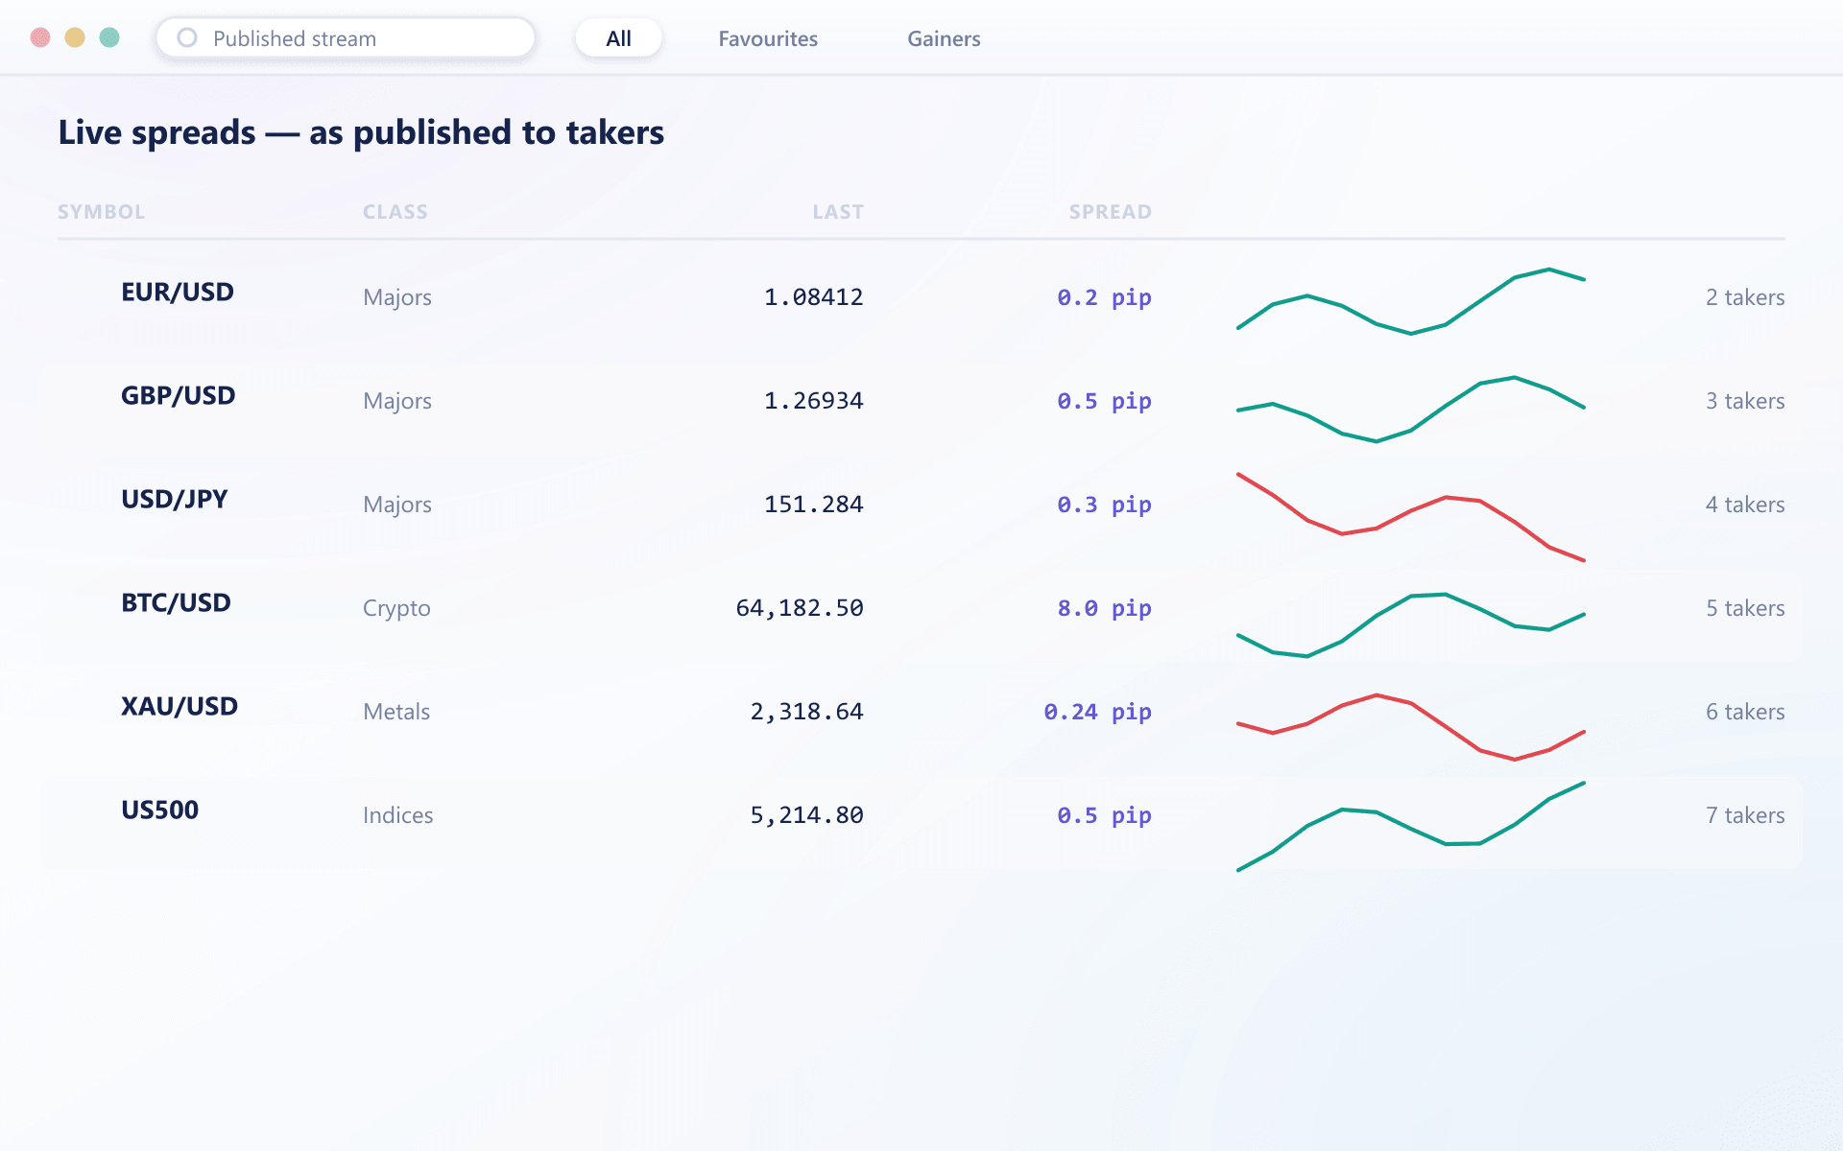Screen dimensions: 1843x1151
Task: Click the 0.24 pip spread value
Action: [1097, 712]
